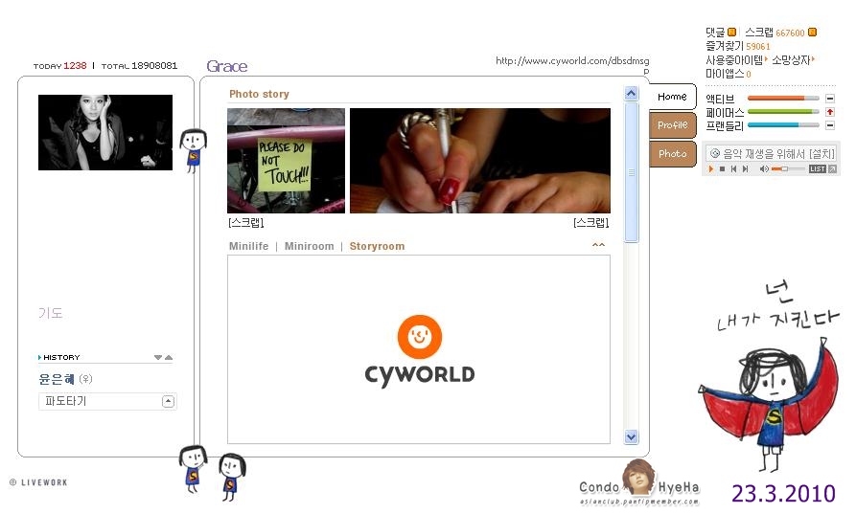Play music in the mini player
856x513 pixels.
711,169
